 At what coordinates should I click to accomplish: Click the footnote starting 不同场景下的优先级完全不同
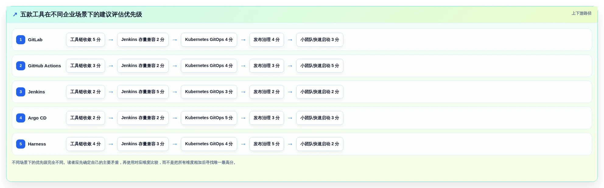[x=125, y=163]
